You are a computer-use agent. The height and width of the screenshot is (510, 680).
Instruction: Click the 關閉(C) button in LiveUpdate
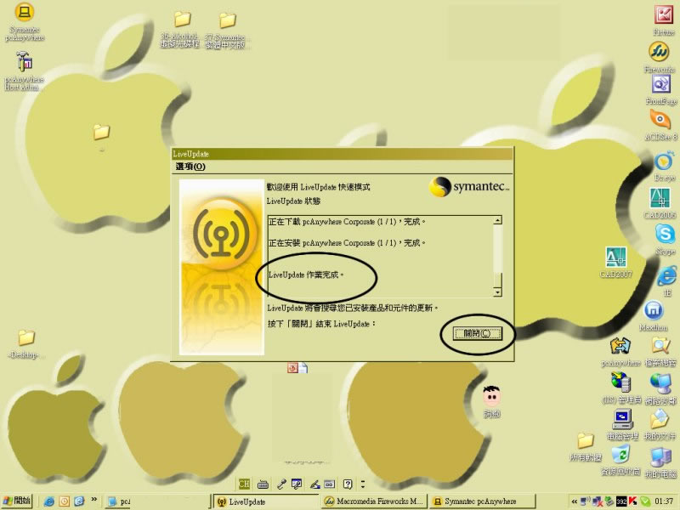point(478,333)
